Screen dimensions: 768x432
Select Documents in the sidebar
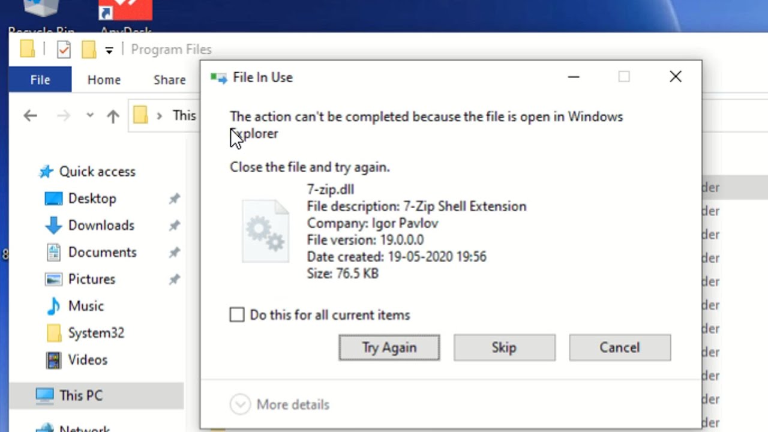pyautogui.click(x=102, y=253)
